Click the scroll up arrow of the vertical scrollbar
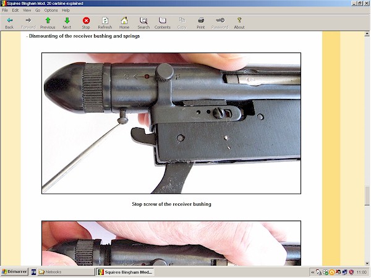371x278 pixels. [367, 34]
